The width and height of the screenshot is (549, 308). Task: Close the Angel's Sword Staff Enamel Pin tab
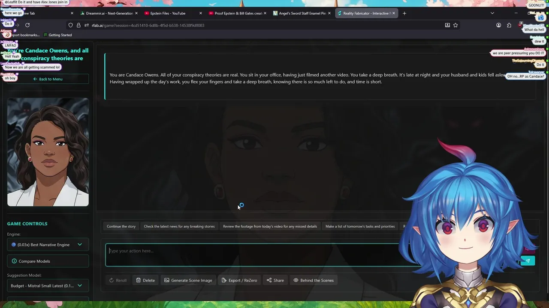[329, 13]
